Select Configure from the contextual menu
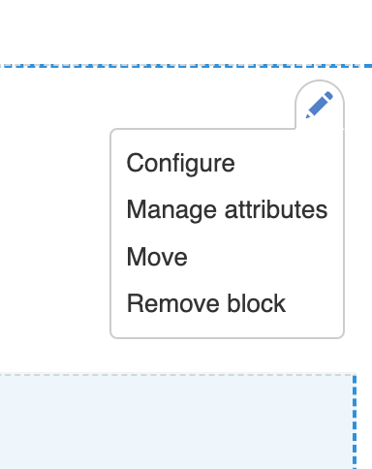372x469 pixels. pyautogui.click(x=180, y=163)
